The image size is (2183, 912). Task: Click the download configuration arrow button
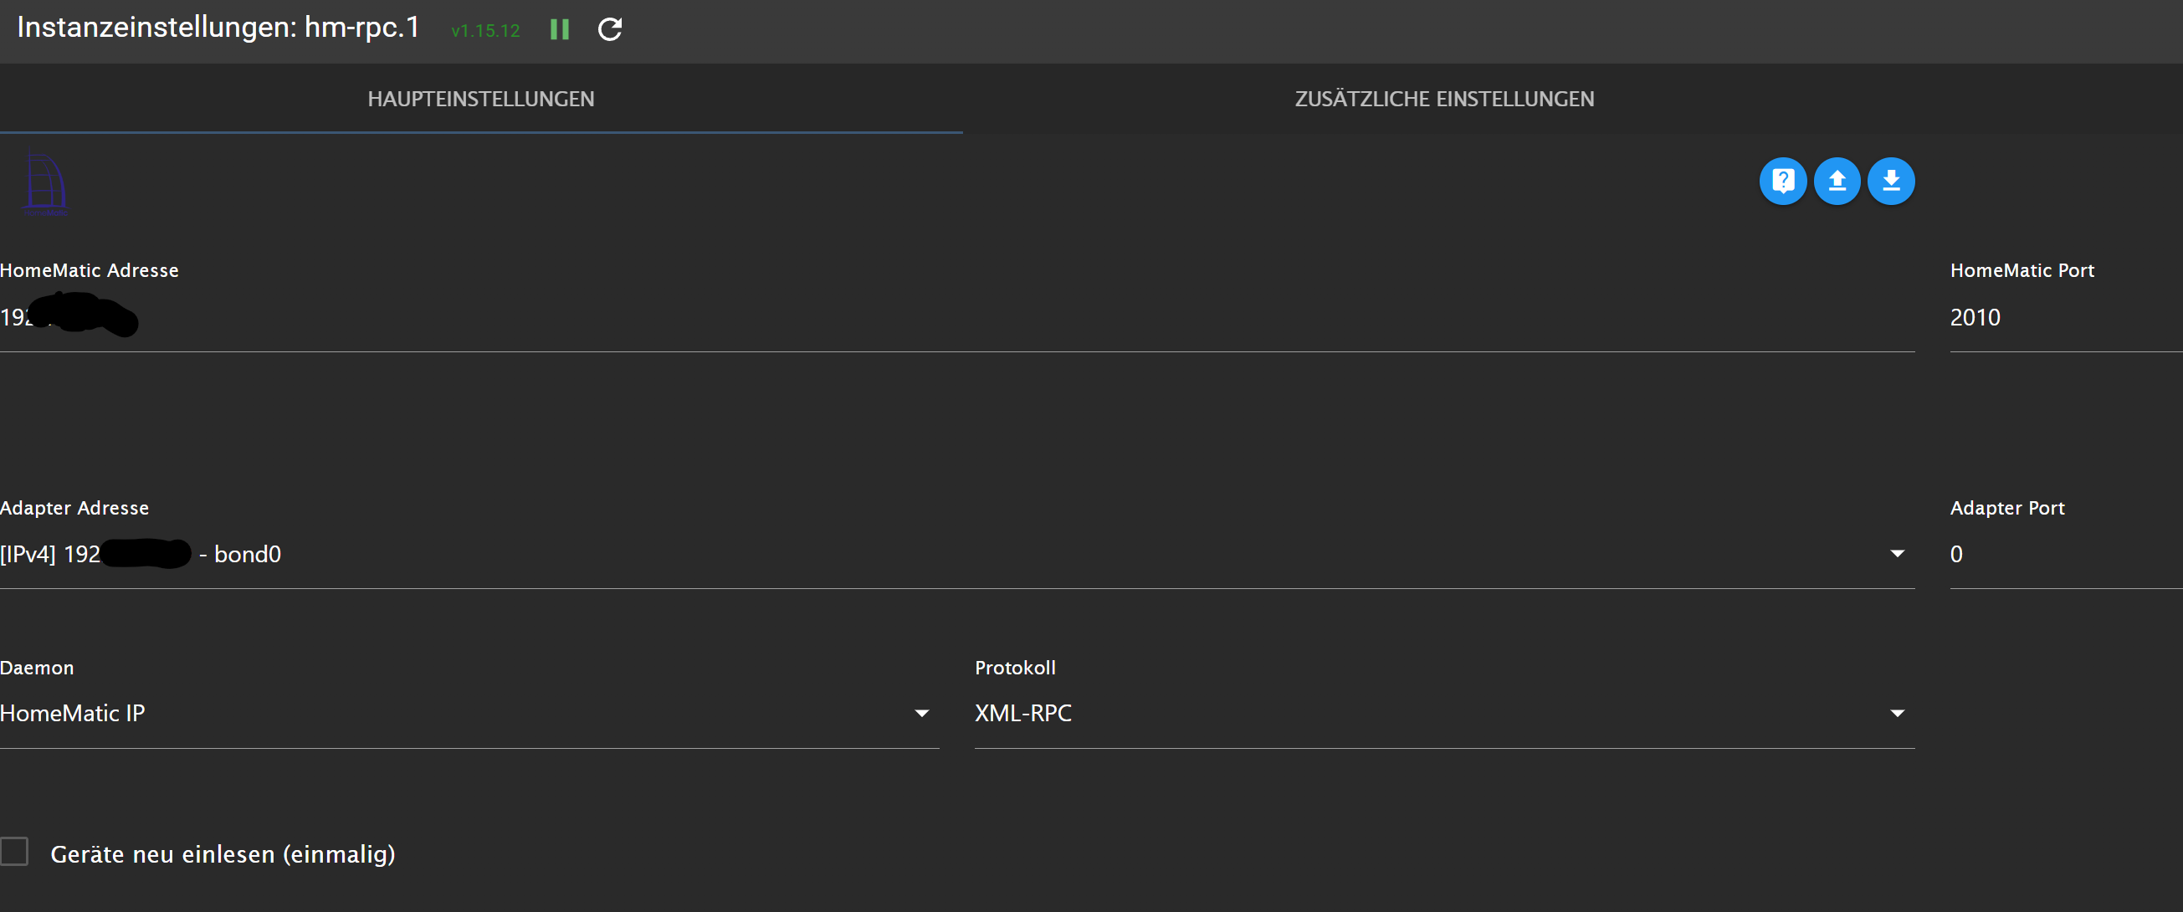click(1891, 181)
